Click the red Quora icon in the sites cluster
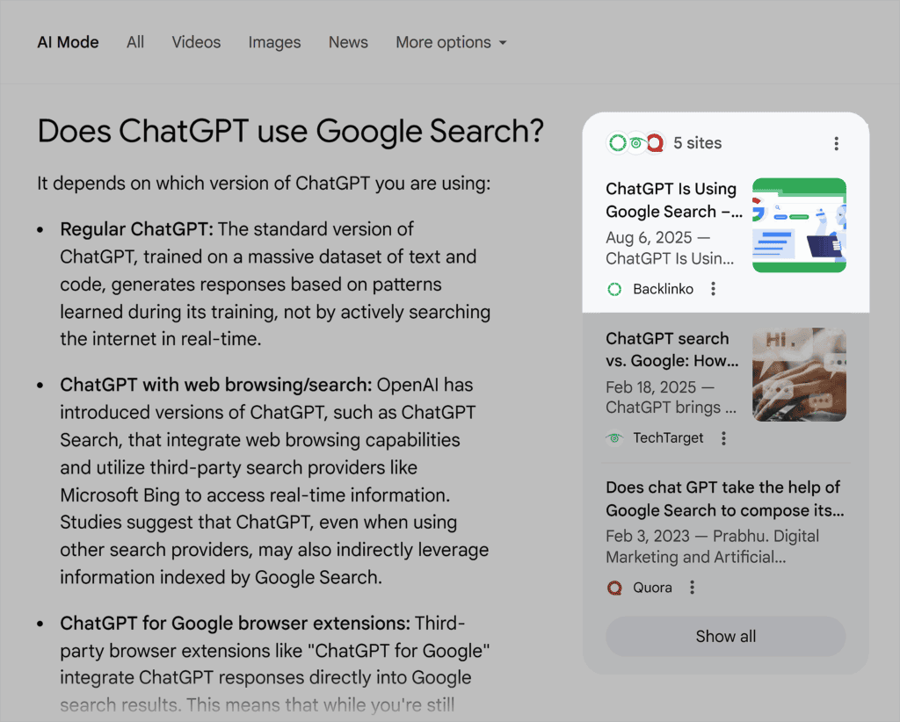 pyautogui.click(x=655, y=142)
